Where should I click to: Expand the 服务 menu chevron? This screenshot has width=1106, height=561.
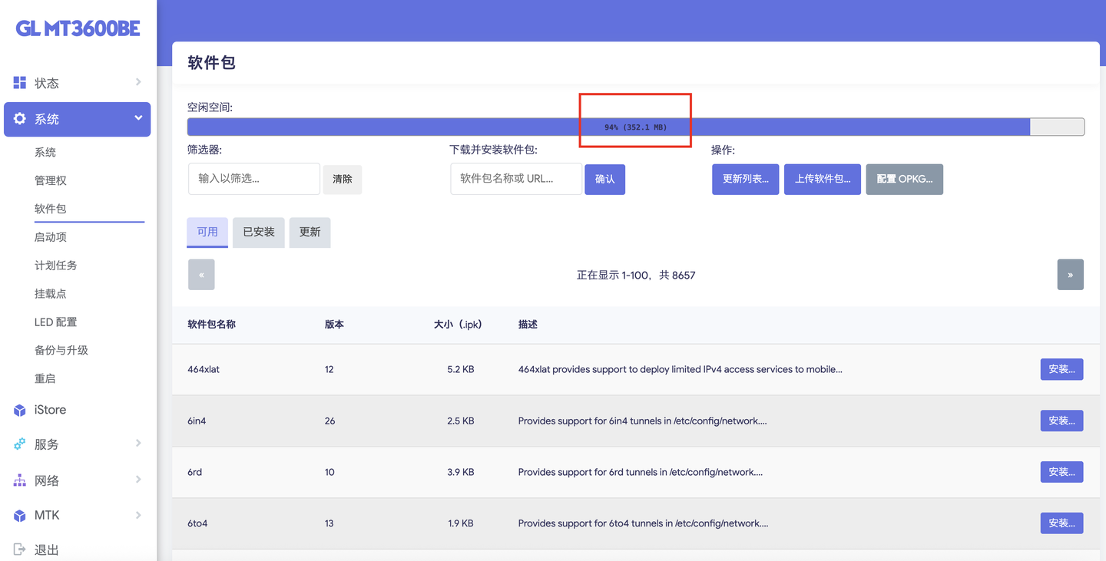click(x=138, y=444)
